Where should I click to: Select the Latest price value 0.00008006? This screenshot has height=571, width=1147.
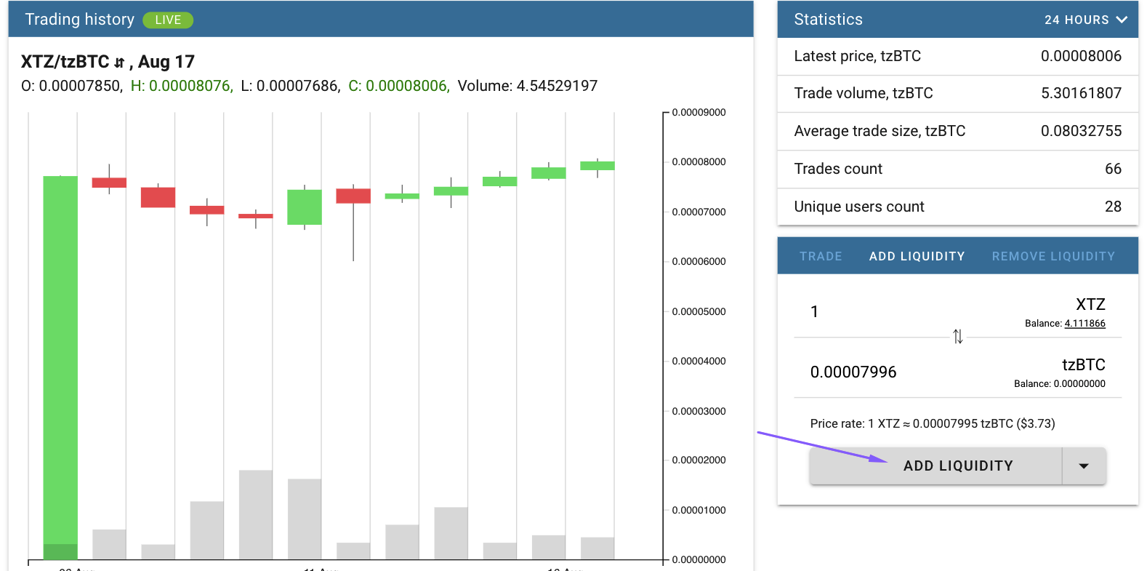pyautogui.click(x=1081, y=56)
